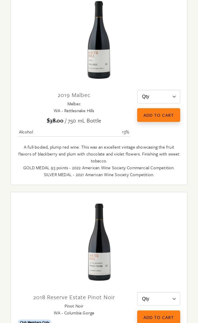Click the Malbec bottle image
The image size is (198, 323).
[x=99, y=40]
